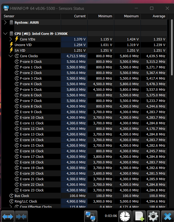Click lightning bolt icon beside SA VID
Viewport: 174px width, 222px height.
tap(11, 50)
